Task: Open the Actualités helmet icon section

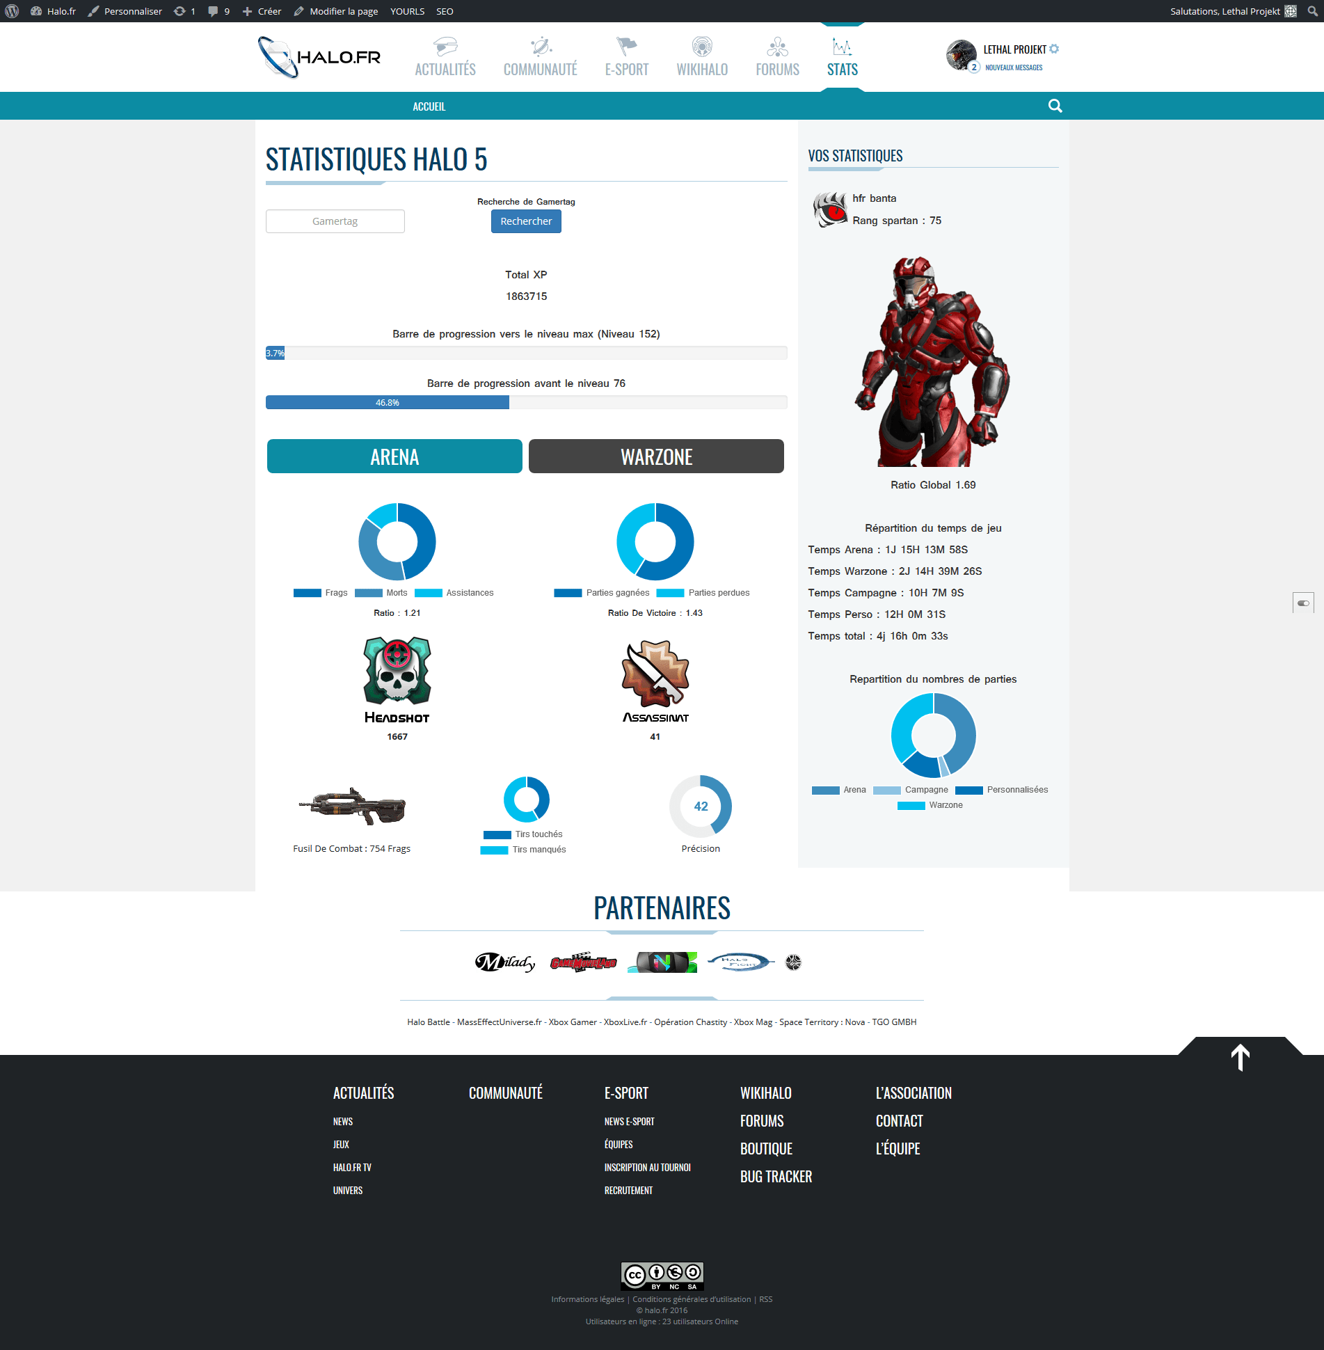Action: [x=445, y=57]
